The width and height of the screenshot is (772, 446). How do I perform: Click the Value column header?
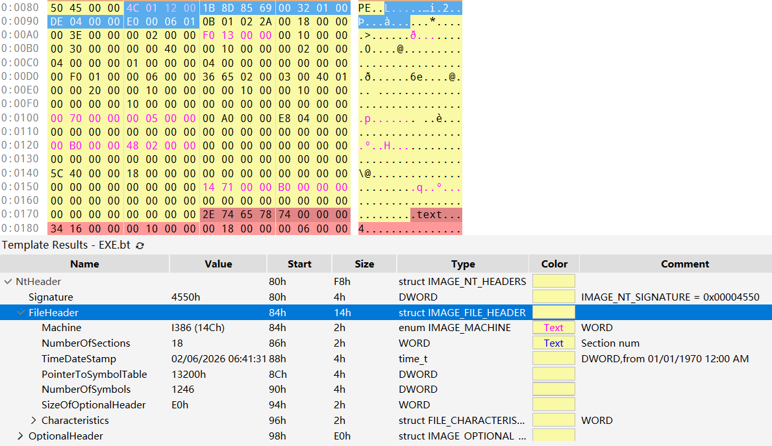pyautogui.click(x=218, y=264)
